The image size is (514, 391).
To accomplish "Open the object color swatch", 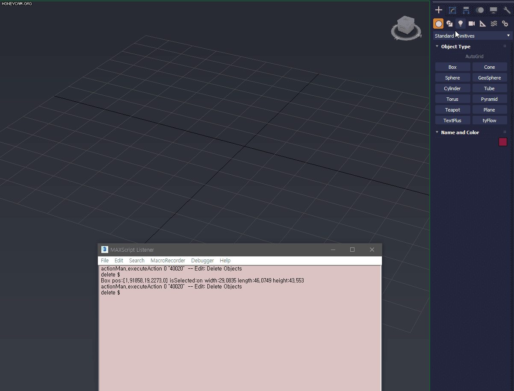I will pos(502,142).
